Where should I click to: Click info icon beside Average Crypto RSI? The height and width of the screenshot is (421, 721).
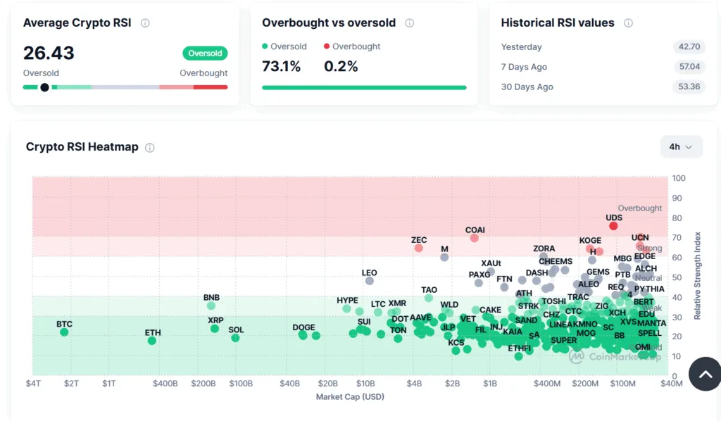coord(145,23)
